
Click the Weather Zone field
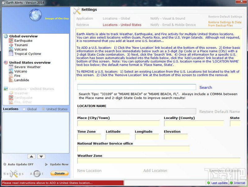point(159,161)
